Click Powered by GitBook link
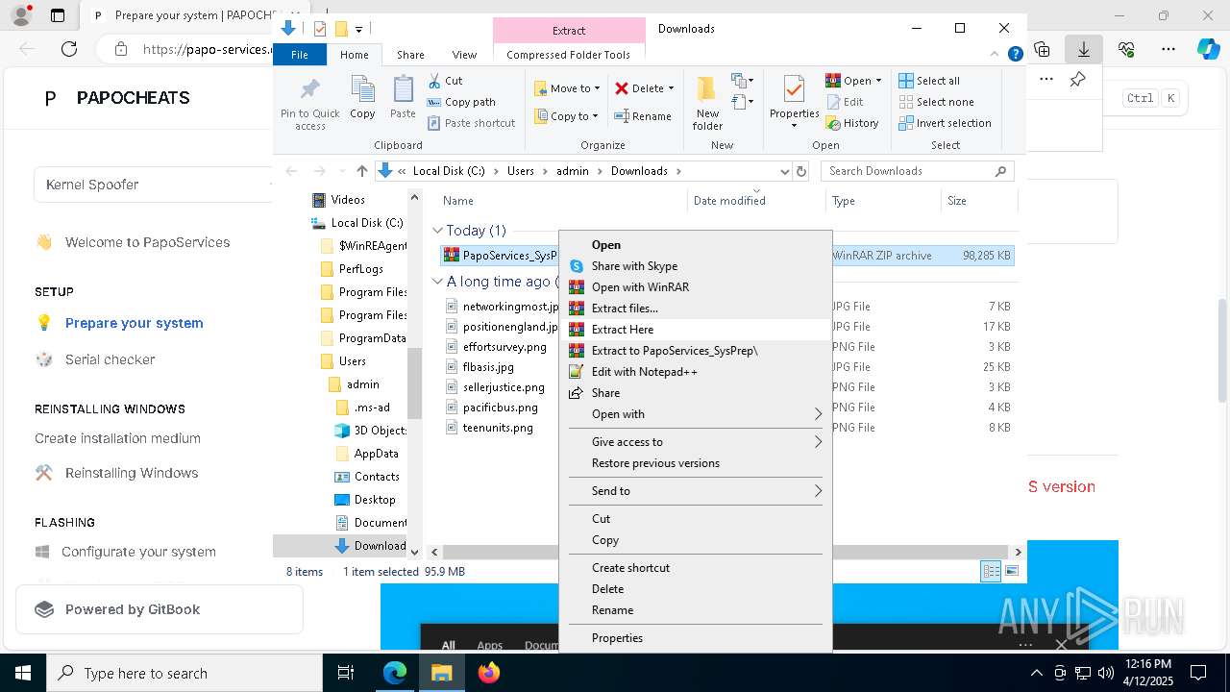 tap(160, 609)
